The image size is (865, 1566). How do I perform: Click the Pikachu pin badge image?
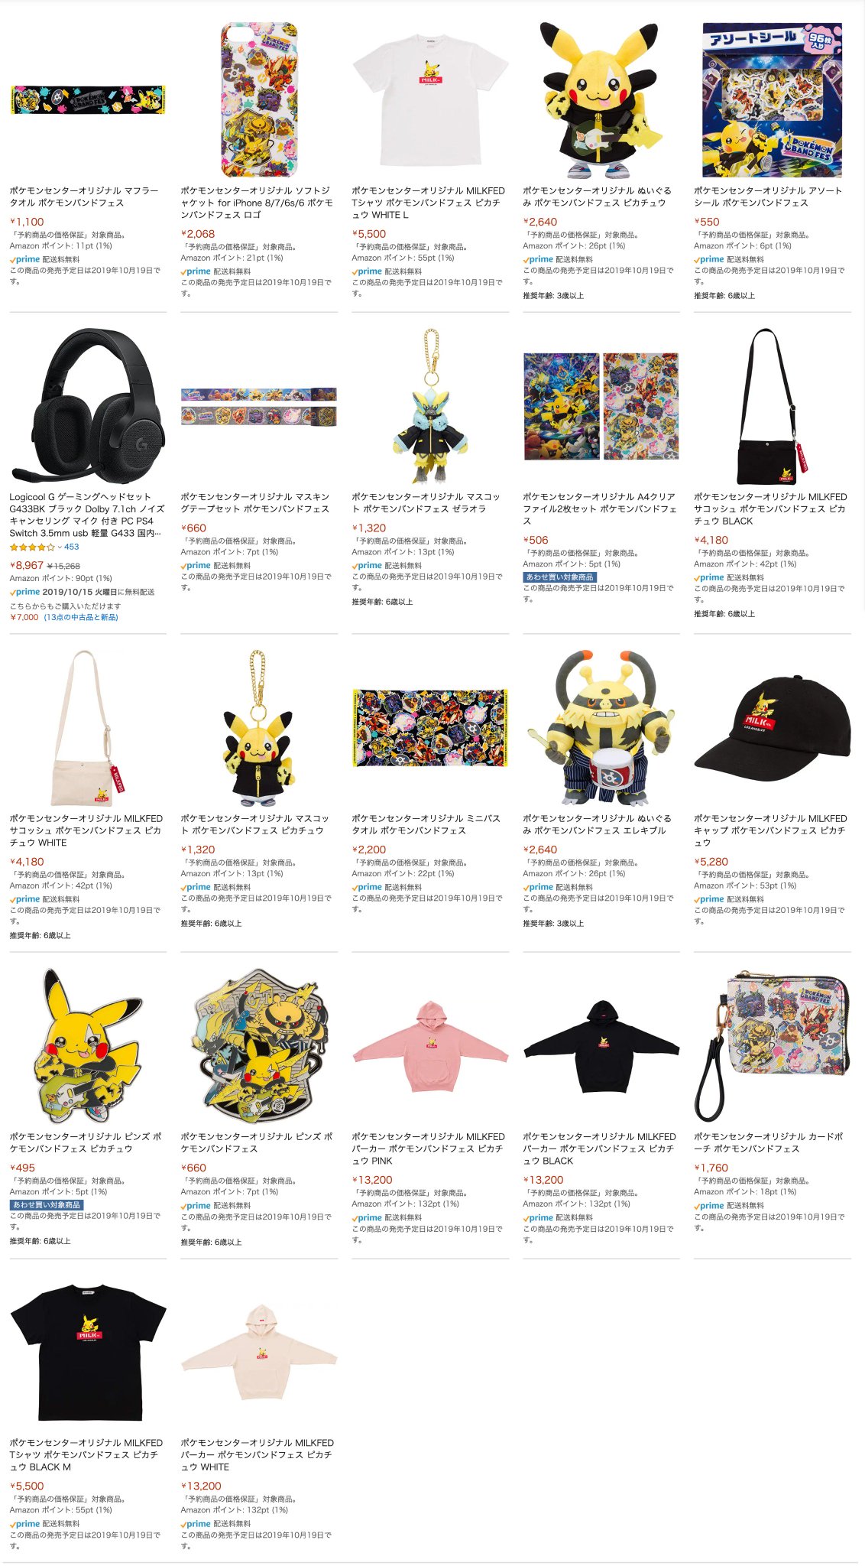pyautogui.click(x=87, y=1046)
